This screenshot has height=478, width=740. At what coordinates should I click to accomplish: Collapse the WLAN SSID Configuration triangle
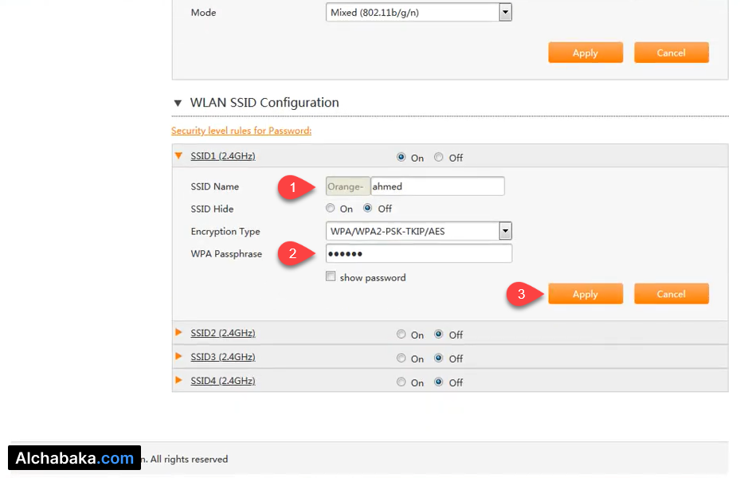(x=178, y=103)
